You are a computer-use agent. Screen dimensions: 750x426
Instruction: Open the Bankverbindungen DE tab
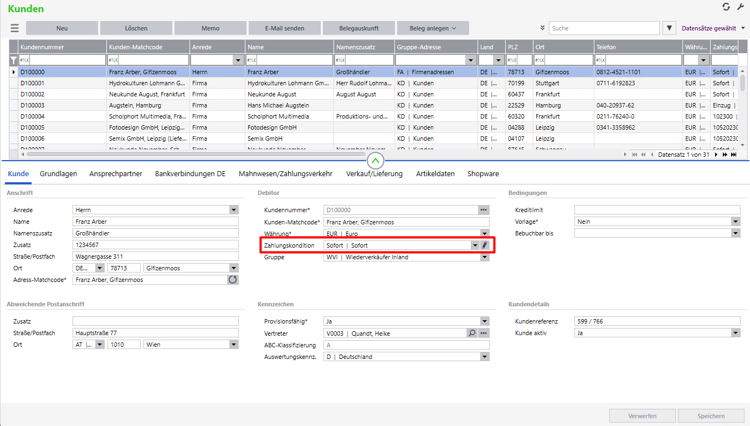(x=191, y=173)
